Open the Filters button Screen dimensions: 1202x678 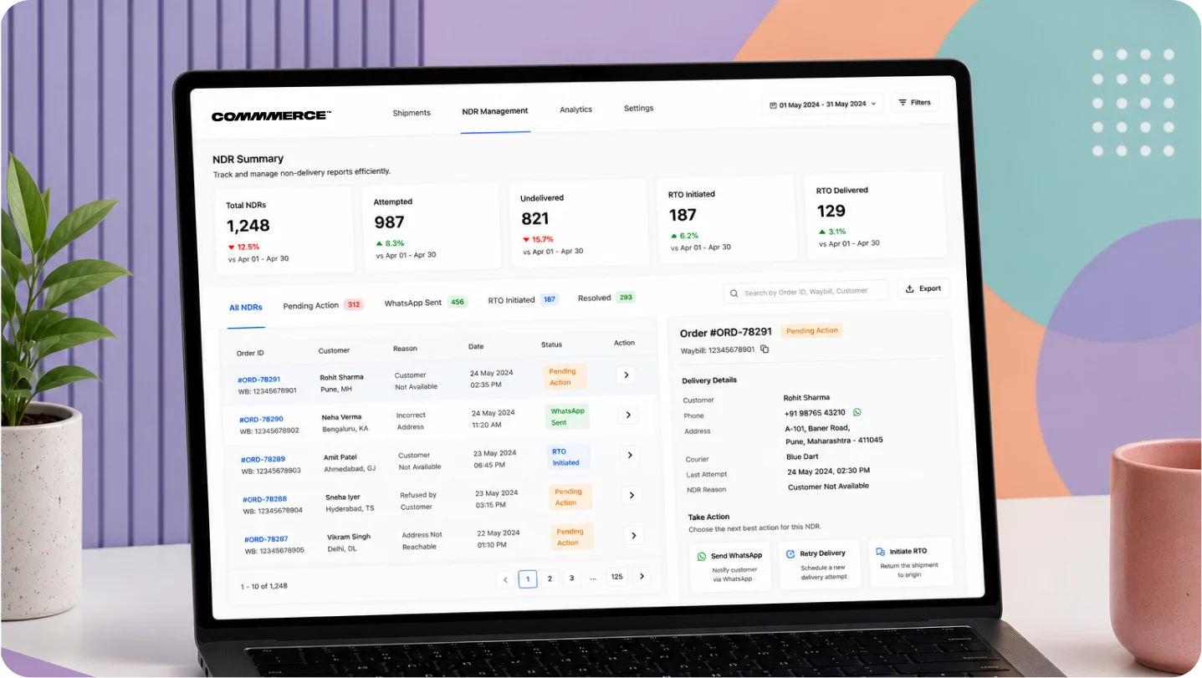coord(914,103)
